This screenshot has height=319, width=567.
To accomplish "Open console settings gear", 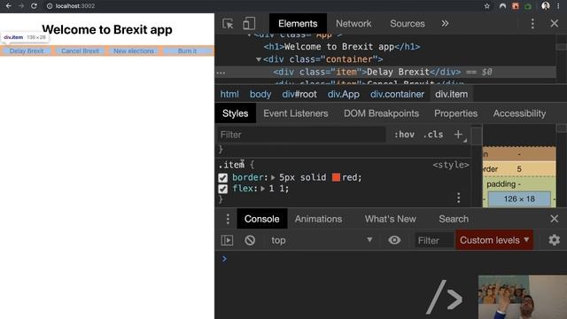I will [x=554, y=240].
